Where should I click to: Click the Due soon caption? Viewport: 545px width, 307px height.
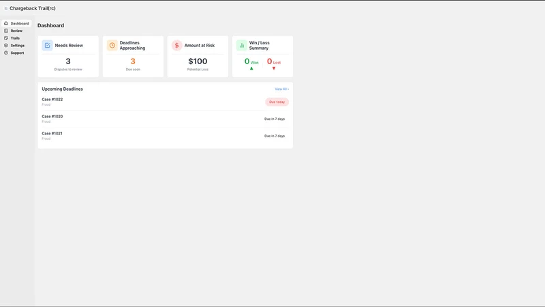tap(133, 70)
